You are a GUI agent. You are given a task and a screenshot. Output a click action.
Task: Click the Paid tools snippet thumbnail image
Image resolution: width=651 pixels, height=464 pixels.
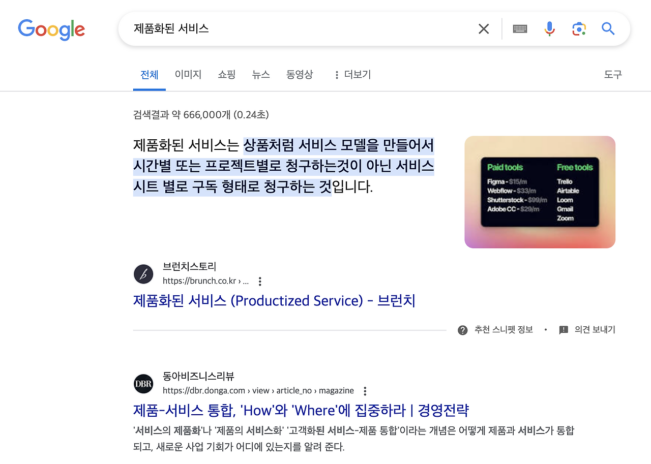click(539, 192)
